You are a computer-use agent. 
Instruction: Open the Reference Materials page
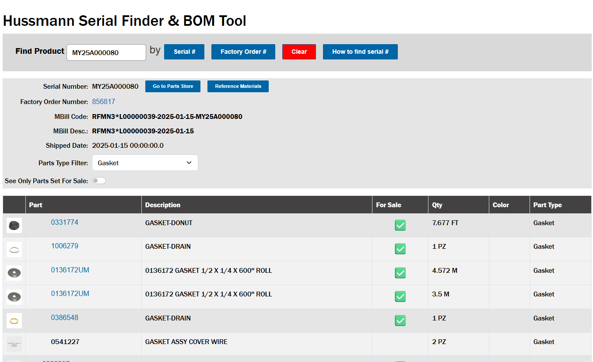(238, 86)
